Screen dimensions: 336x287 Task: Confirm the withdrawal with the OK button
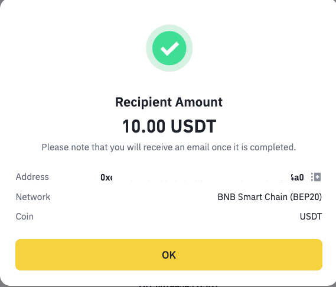pos(169,255)
